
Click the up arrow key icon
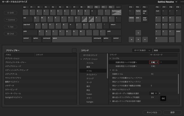click(x=138, y=33)
